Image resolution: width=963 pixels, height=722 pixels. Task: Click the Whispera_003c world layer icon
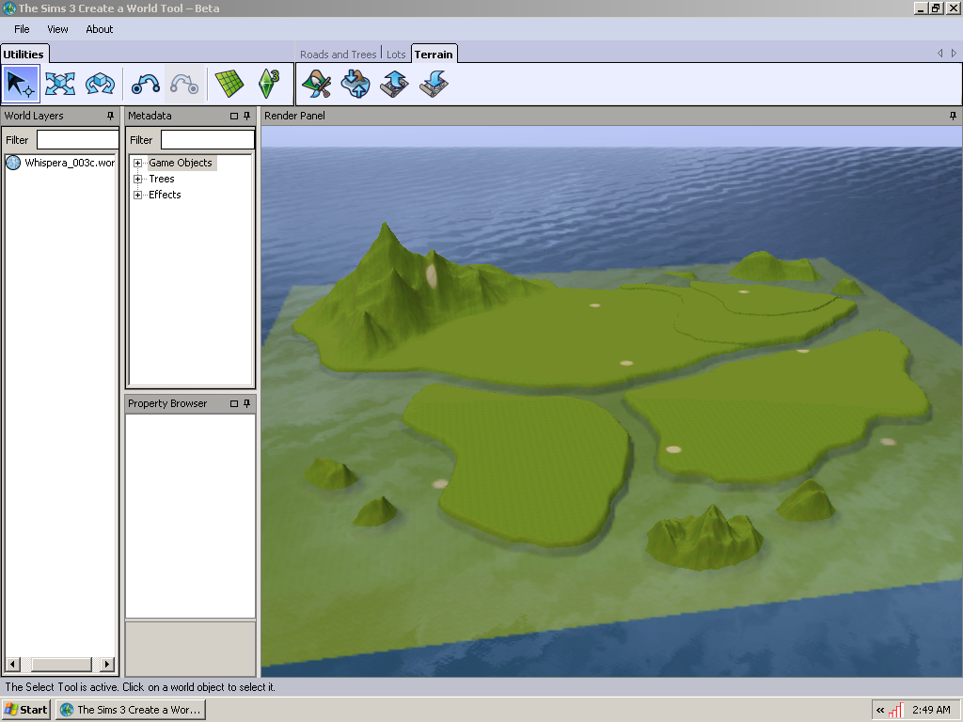tap(13, 163)
